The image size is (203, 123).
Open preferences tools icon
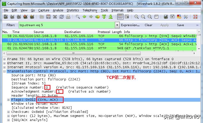click(x=186, y=17)
